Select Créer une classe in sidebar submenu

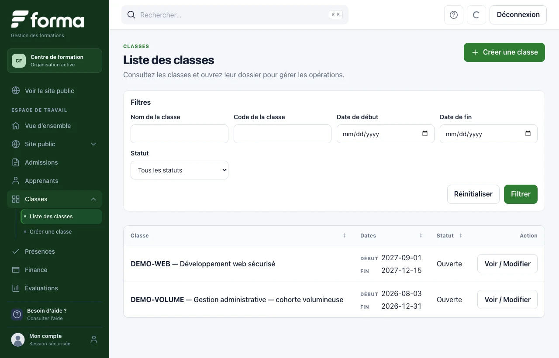(x=62, y=232)
